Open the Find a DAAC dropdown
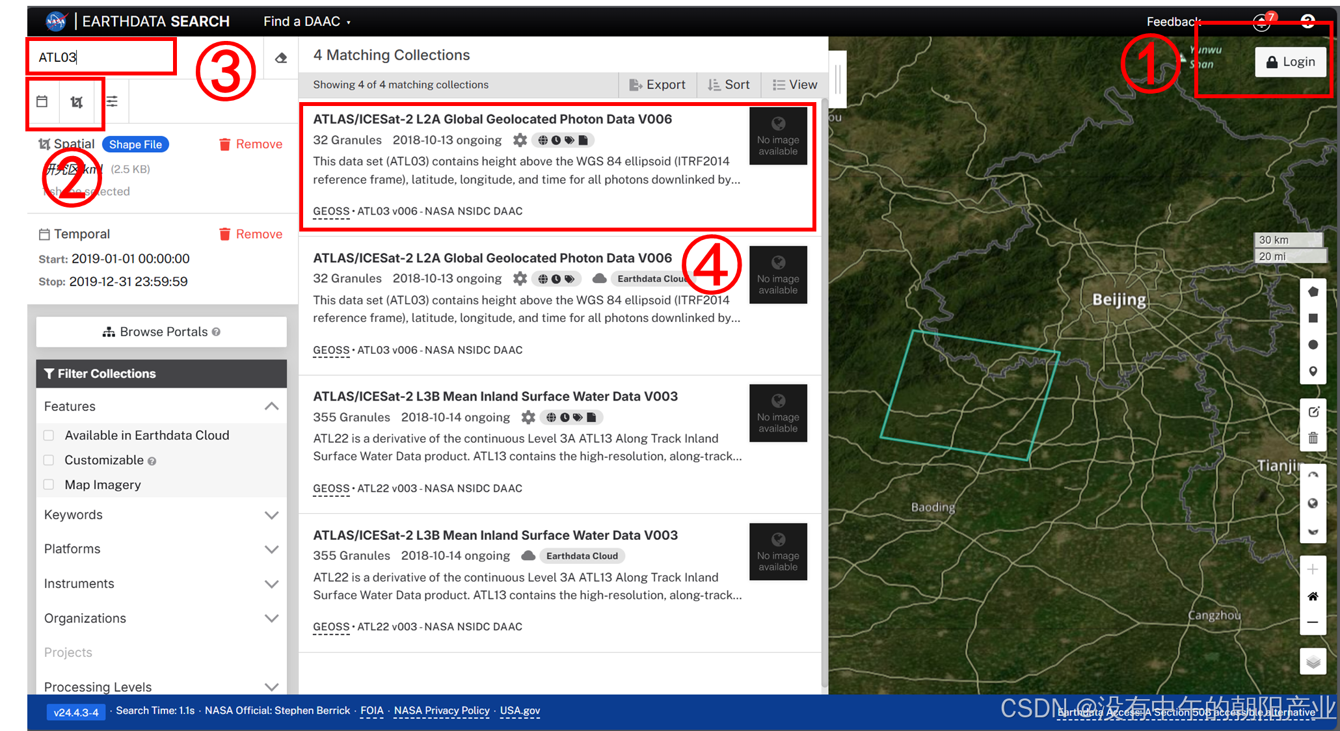1340x731 pixels. point(306,21)
